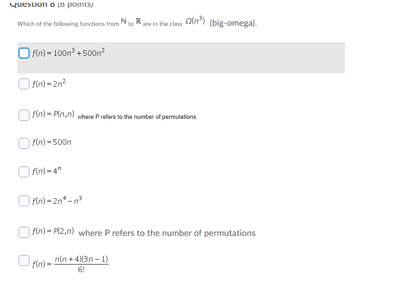
Task: Click the fraction formula with 6! denominator
Action: tap(70, 263)
